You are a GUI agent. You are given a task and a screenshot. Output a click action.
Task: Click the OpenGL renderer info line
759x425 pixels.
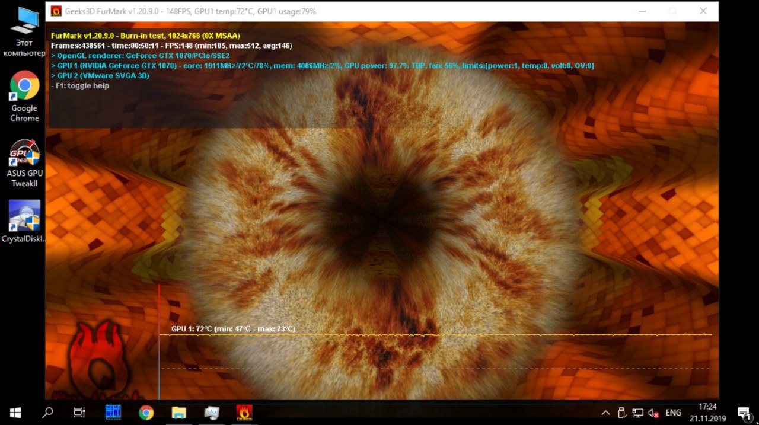click(140, 56)
